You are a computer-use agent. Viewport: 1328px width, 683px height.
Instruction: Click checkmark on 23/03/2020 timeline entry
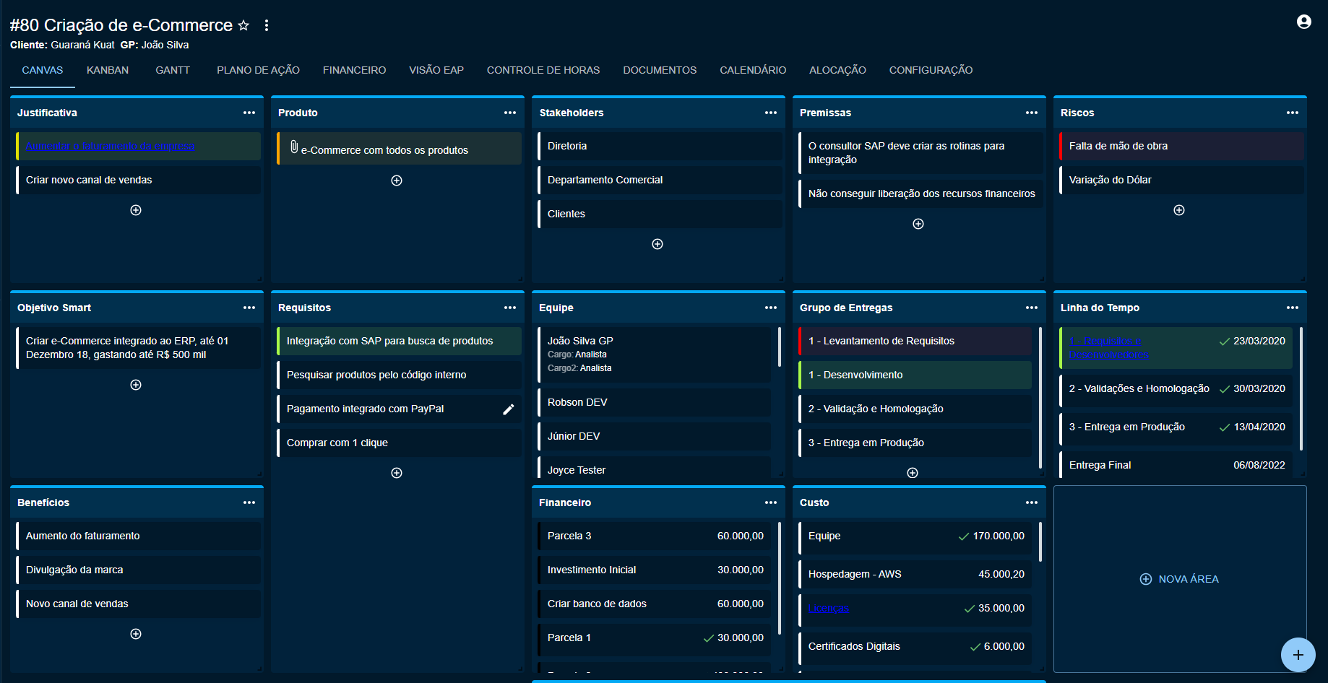1225,341
